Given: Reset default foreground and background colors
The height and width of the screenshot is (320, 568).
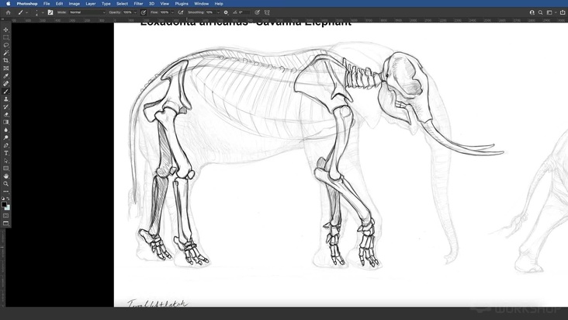Looking at the screenshot, I should point(3,199).
